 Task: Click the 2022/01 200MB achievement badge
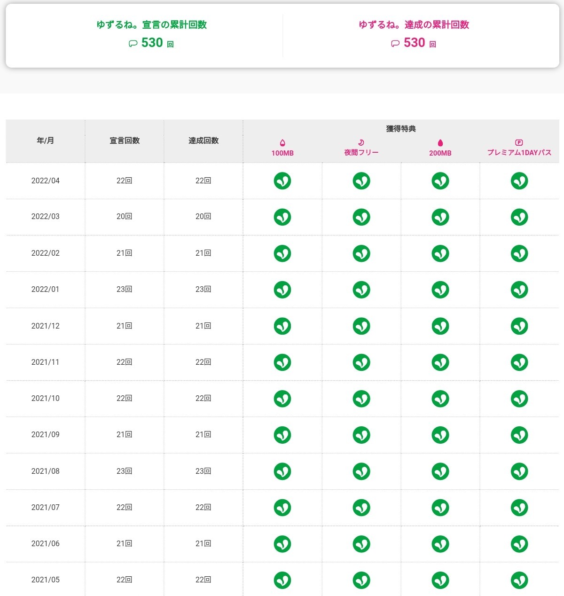[440, 290]
